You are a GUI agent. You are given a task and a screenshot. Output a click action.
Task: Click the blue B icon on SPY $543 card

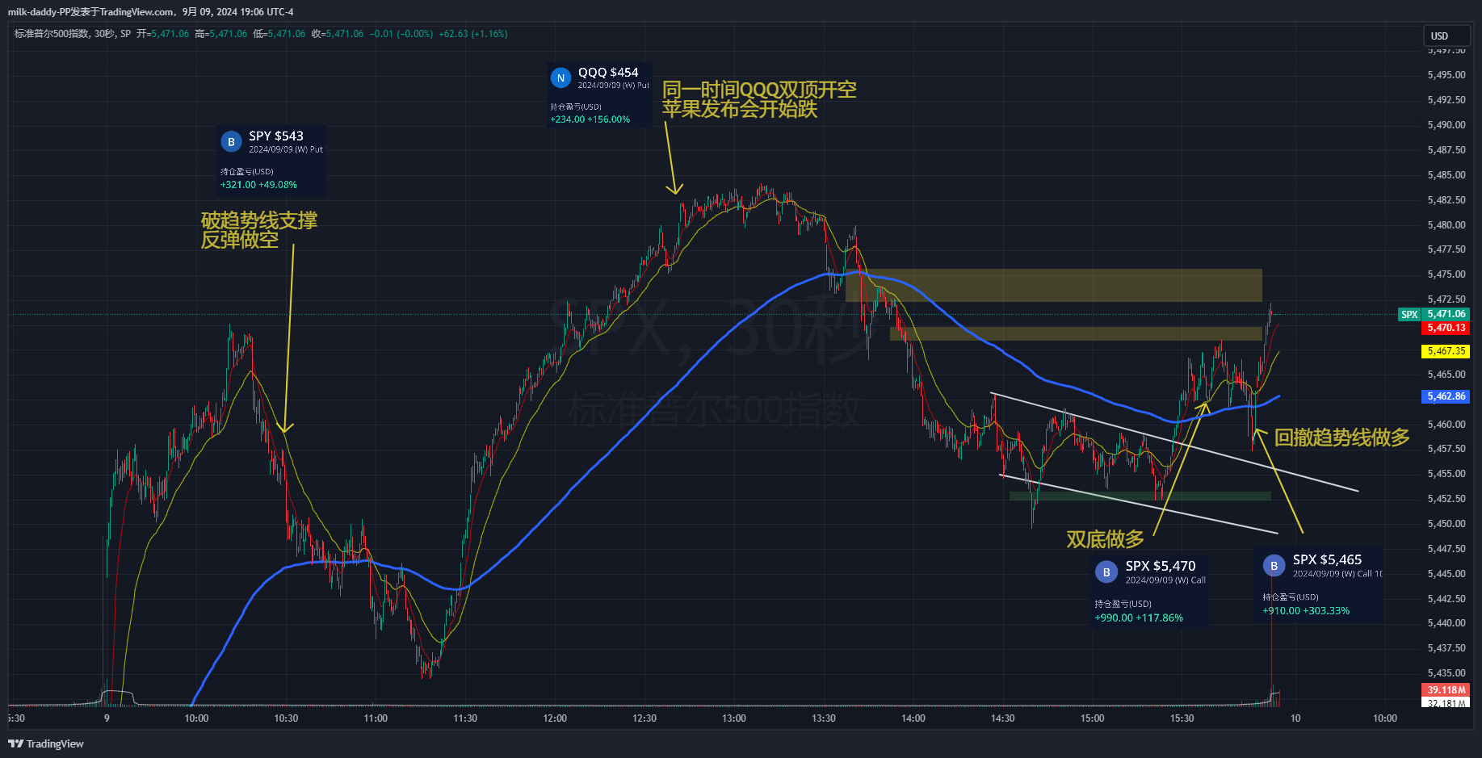pos(231,142)
